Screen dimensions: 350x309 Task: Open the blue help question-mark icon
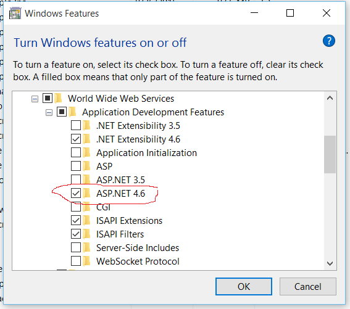(329, 41)
